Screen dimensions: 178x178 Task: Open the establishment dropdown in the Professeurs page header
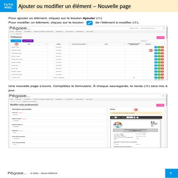pyautogui.click(x=150, y=28)
